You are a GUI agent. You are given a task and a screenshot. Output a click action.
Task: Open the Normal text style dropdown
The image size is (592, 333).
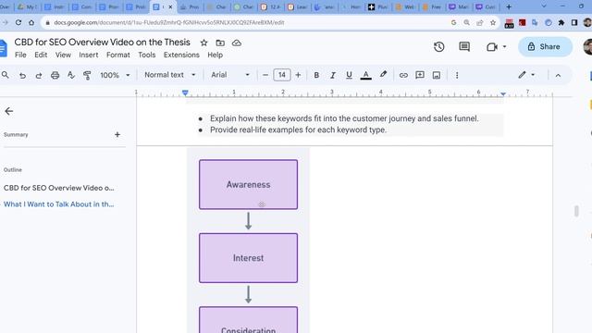[170, 75]
